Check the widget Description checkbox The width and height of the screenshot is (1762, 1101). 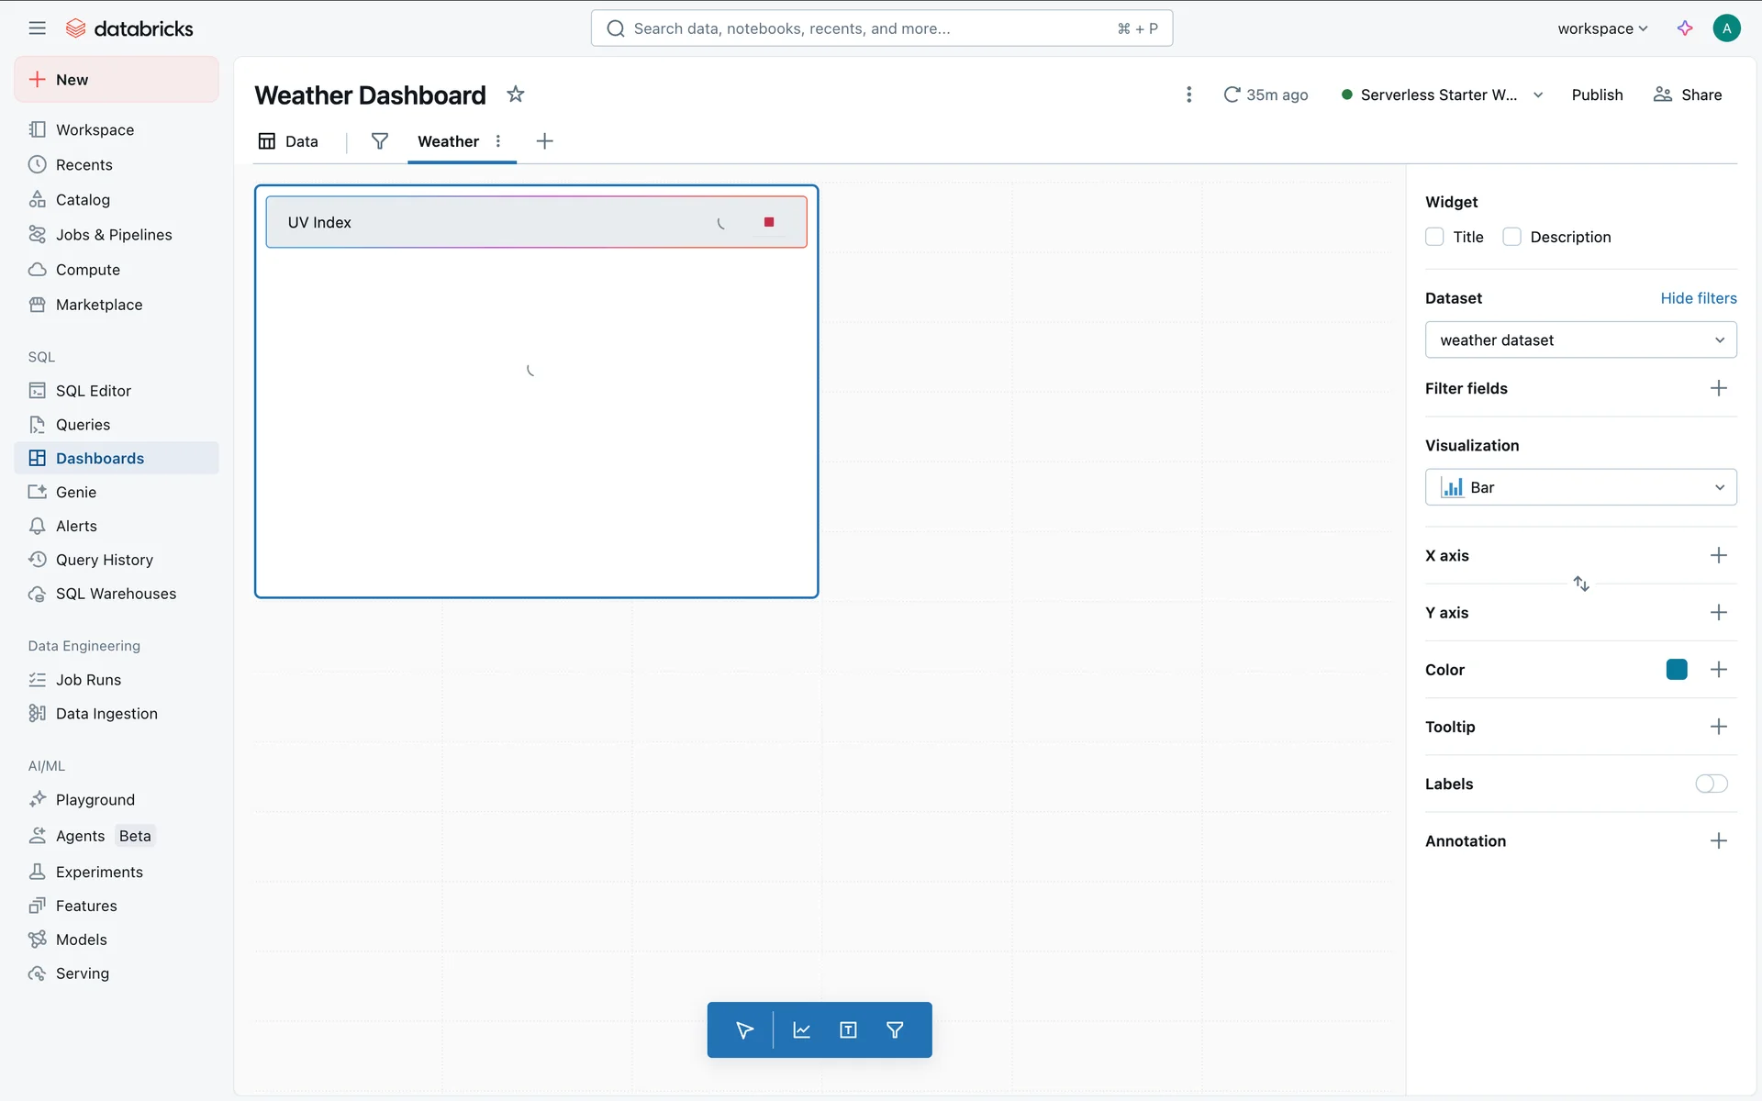point(1511,237)
